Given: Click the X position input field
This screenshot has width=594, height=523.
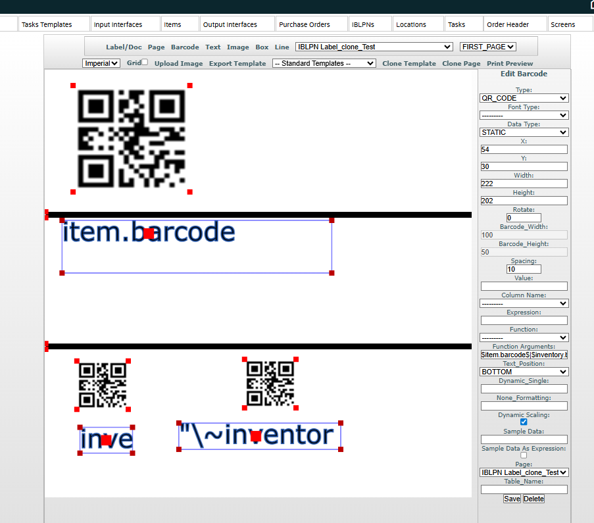Looking at the screenshot, I should [x=524, y=149].
